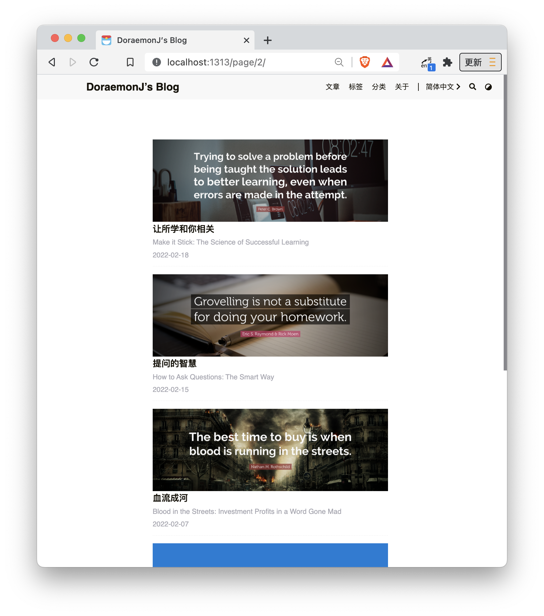Viewport: 544px width, 616px height.
Task: Toggle dark mode with the half-circle icon
Action: tap(488, 87)
